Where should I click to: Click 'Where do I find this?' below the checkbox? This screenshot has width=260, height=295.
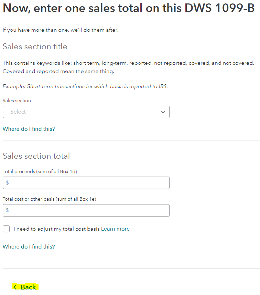29,247
